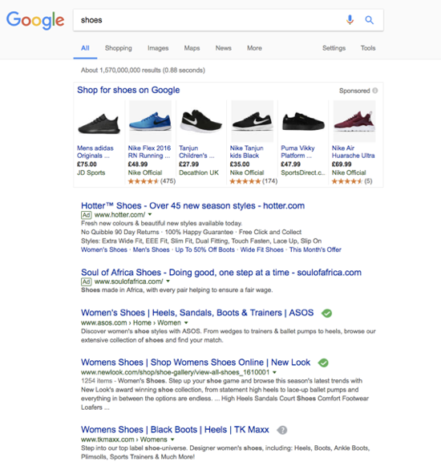Open the Tools option
441x470 pixels.
(368, 48)
